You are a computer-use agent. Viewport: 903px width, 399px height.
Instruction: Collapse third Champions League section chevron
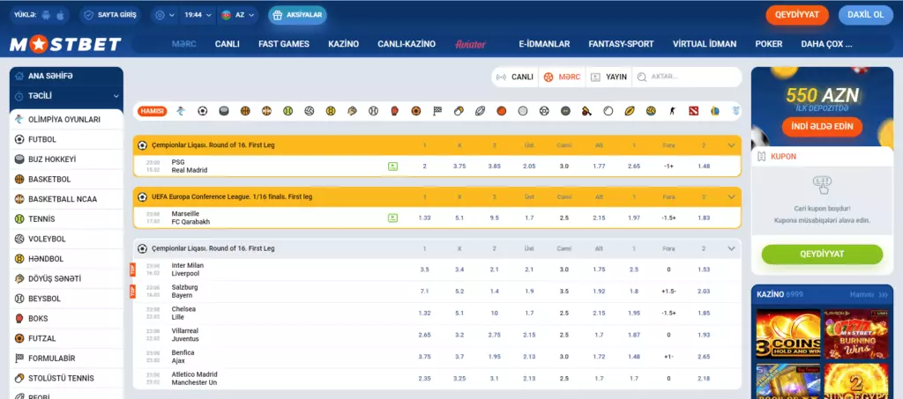coord(731,249)
